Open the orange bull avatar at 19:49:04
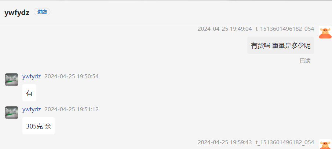Image resolution: width=332 pixels, height=149 pixels. (325, 32)
